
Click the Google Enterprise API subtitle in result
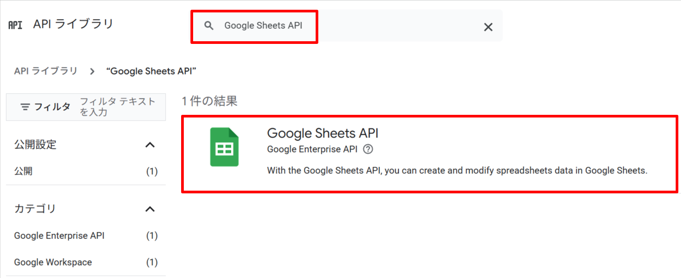(312, 149)
